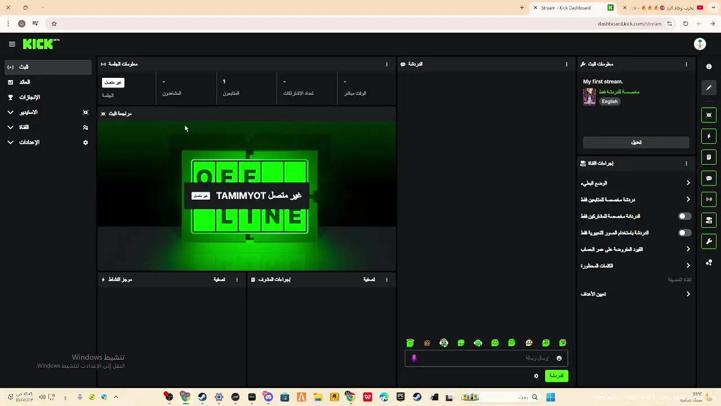
Task: Toggle subscribers-only chat switch
Action: (684, 216)
